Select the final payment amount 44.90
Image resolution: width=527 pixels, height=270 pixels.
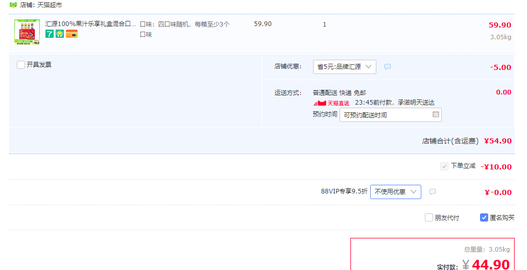click(491, 264)
